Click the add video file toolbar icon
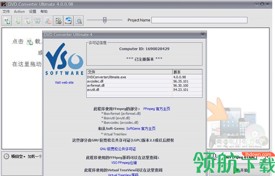 [x=7, y=20]
